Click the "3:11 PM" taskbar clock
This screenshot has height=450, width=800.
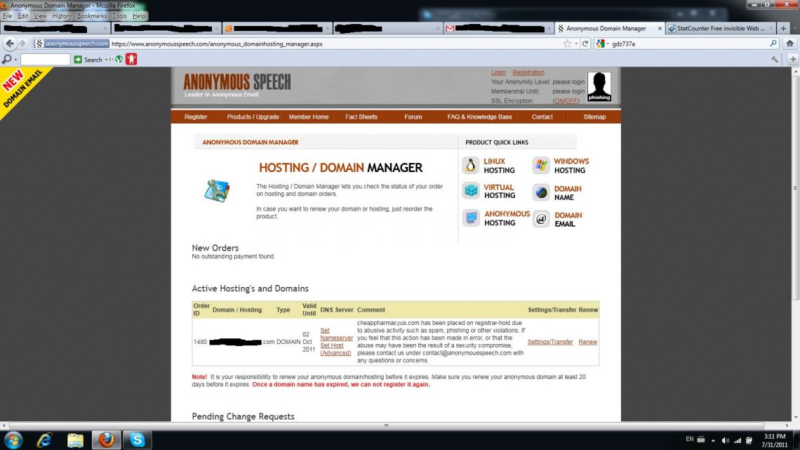(775, 437)
